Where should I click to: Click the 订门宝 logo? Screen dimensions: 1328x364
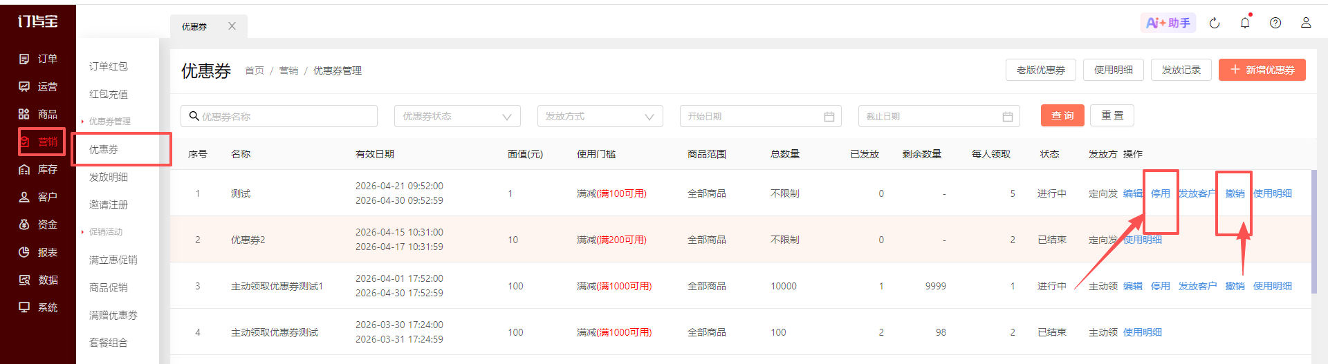[38, 21]
